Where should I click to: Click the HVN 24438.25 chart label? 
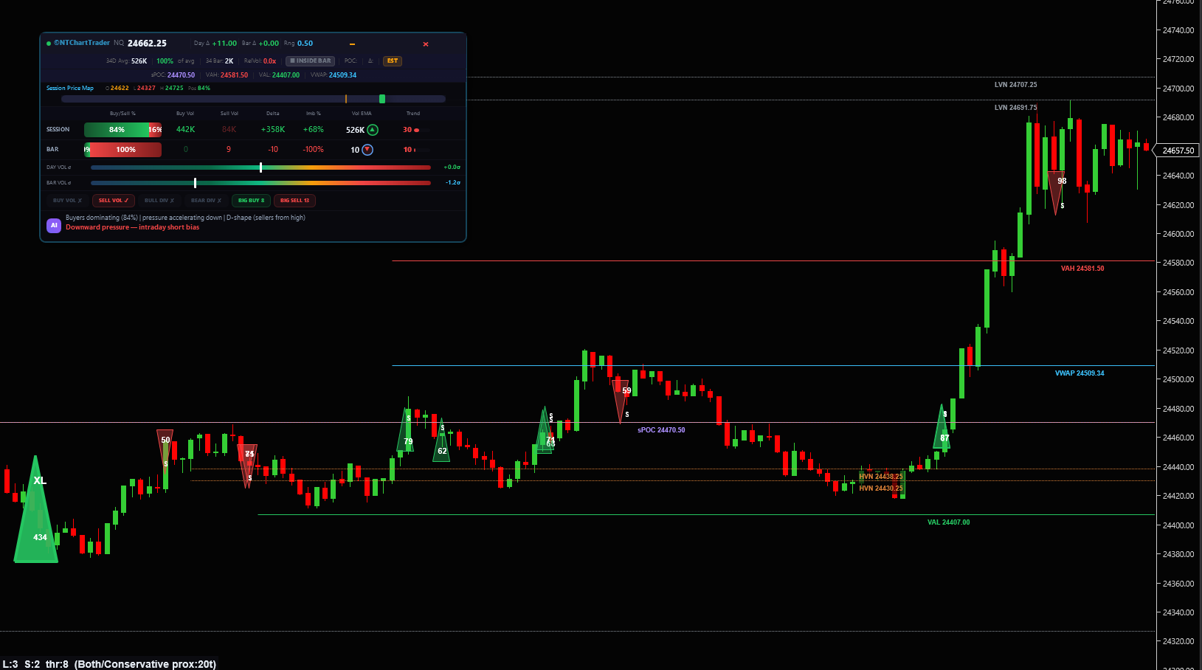880,477
